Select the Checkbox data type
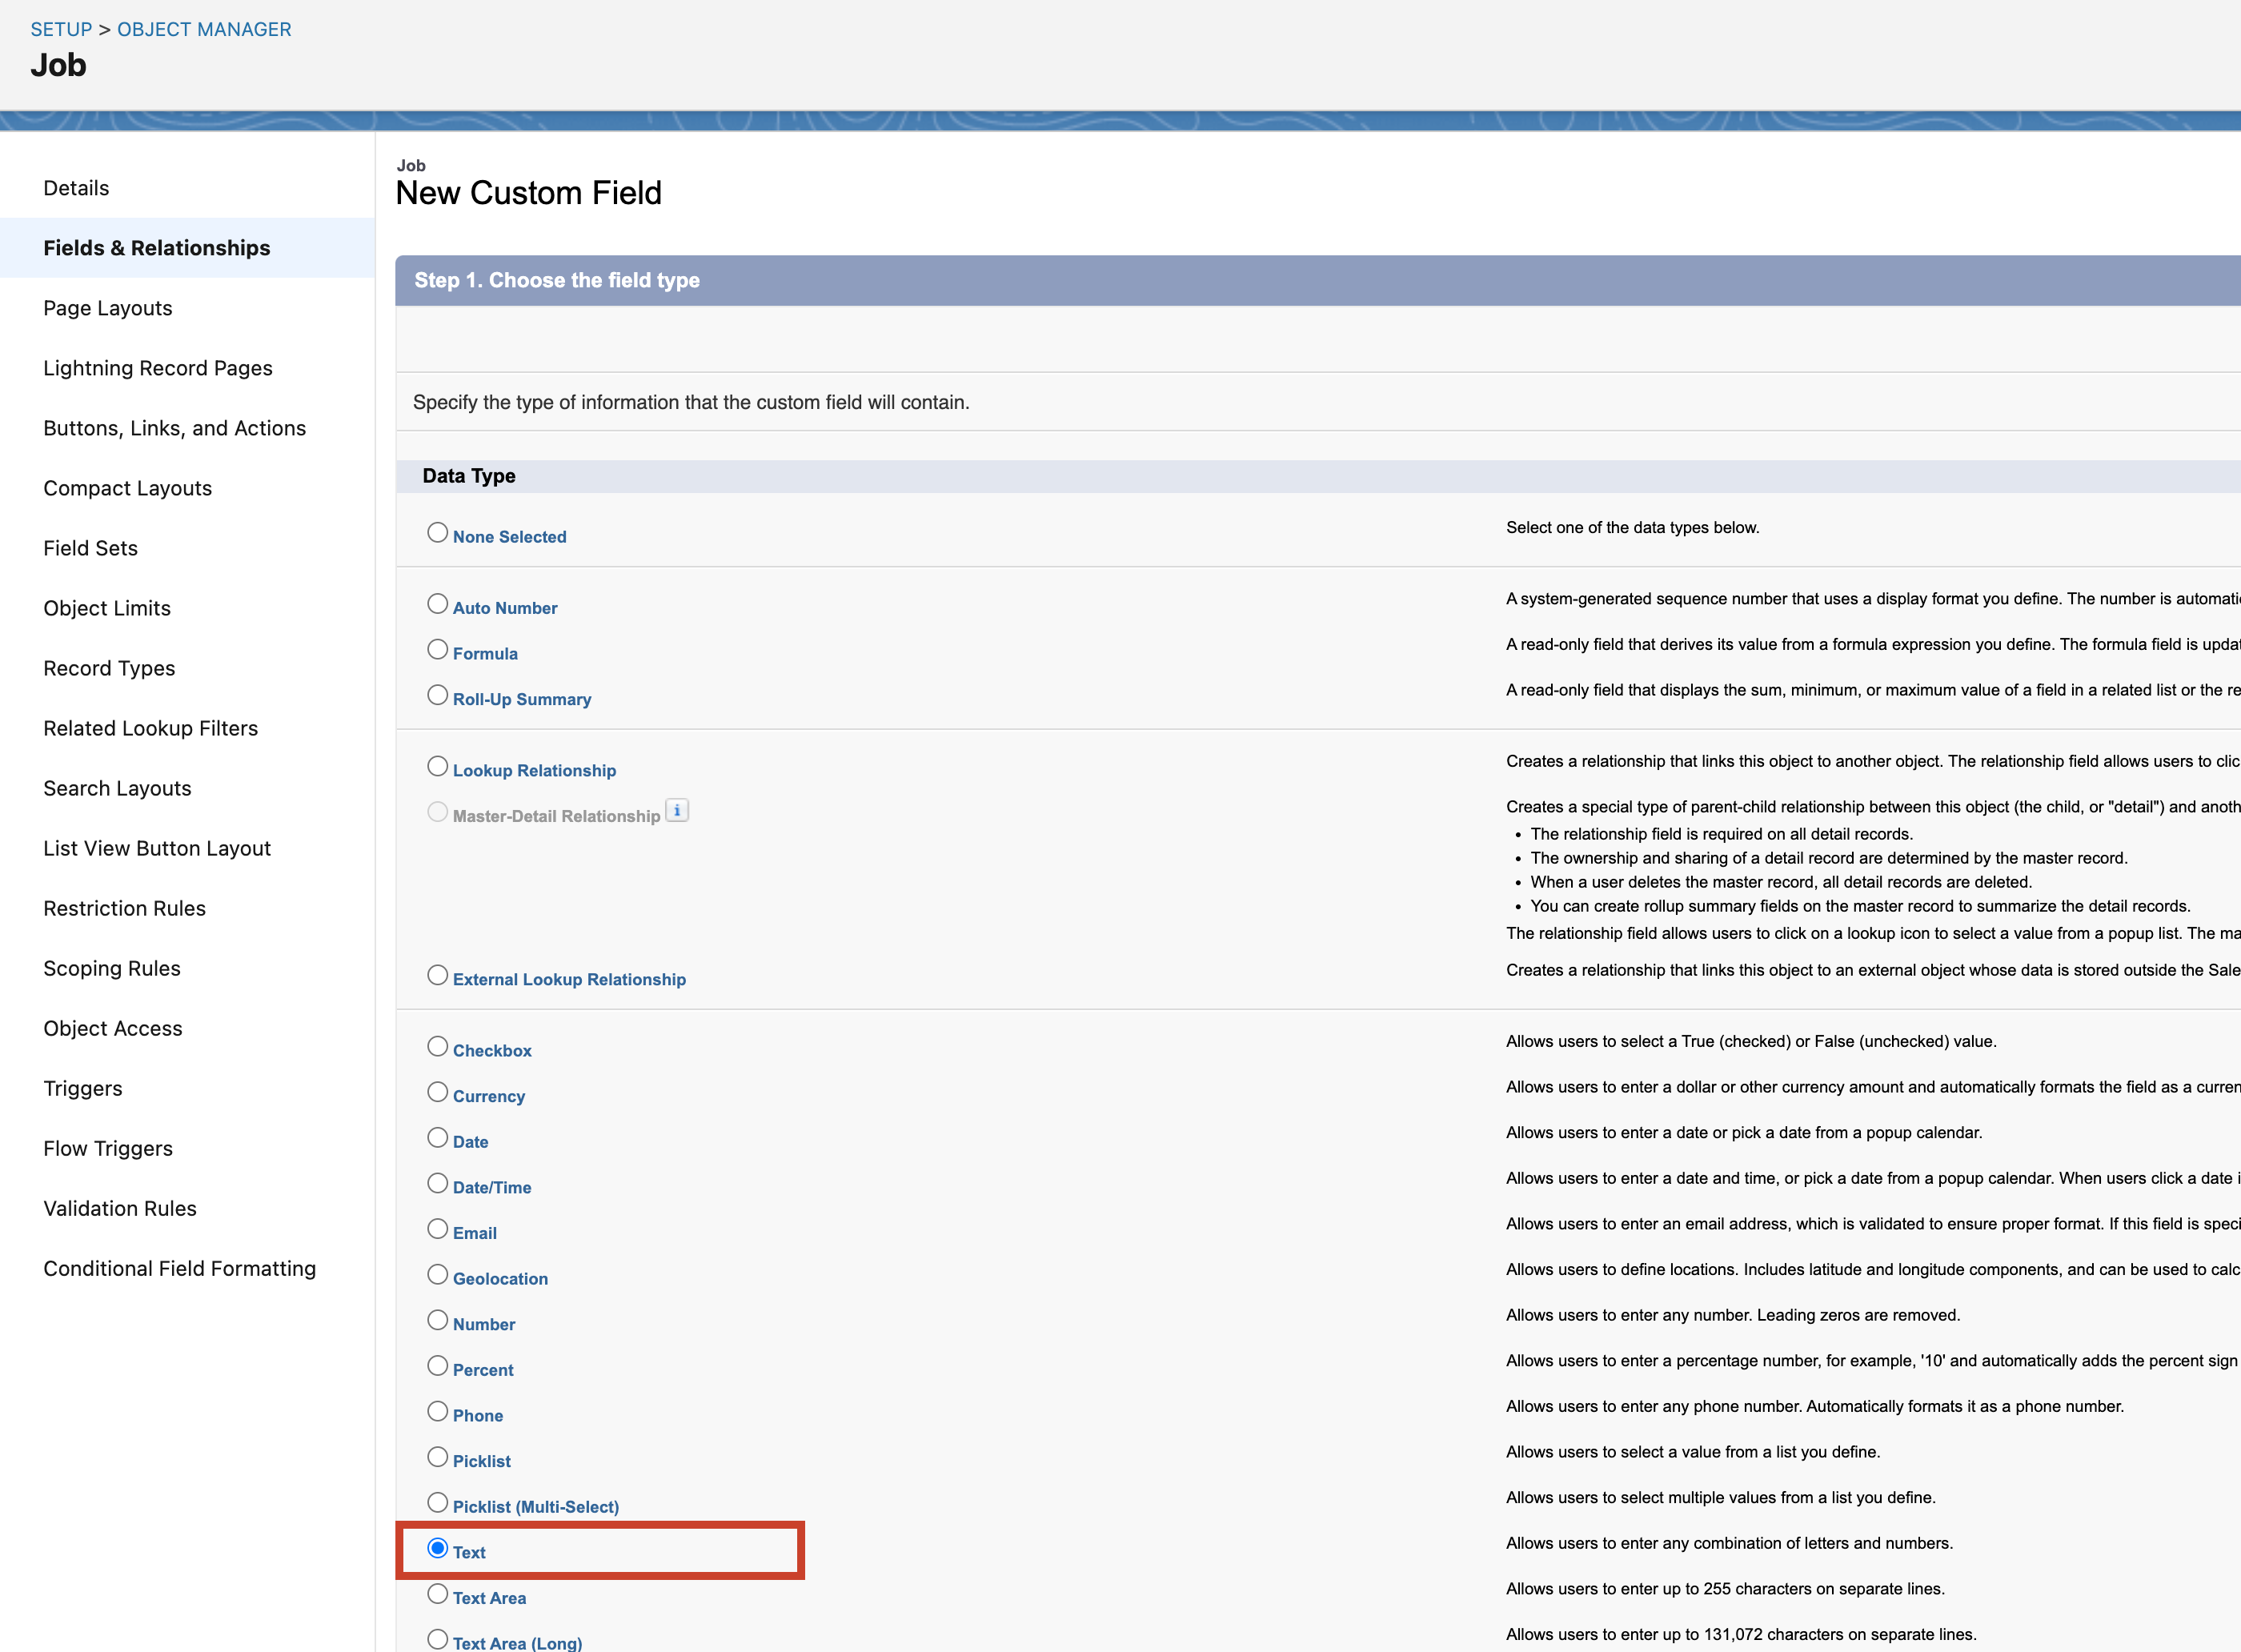This screenshot has height=1652, width=2241. click(x=437, y=1046)
